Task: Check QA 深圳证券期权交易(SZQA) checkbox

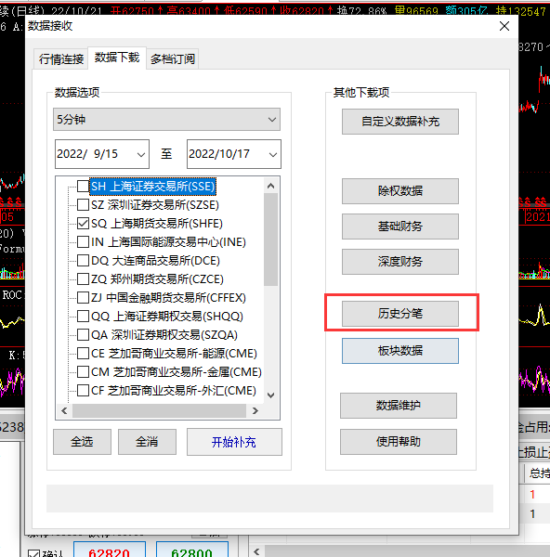Action: pyautogui.click(x=83, y=334)
